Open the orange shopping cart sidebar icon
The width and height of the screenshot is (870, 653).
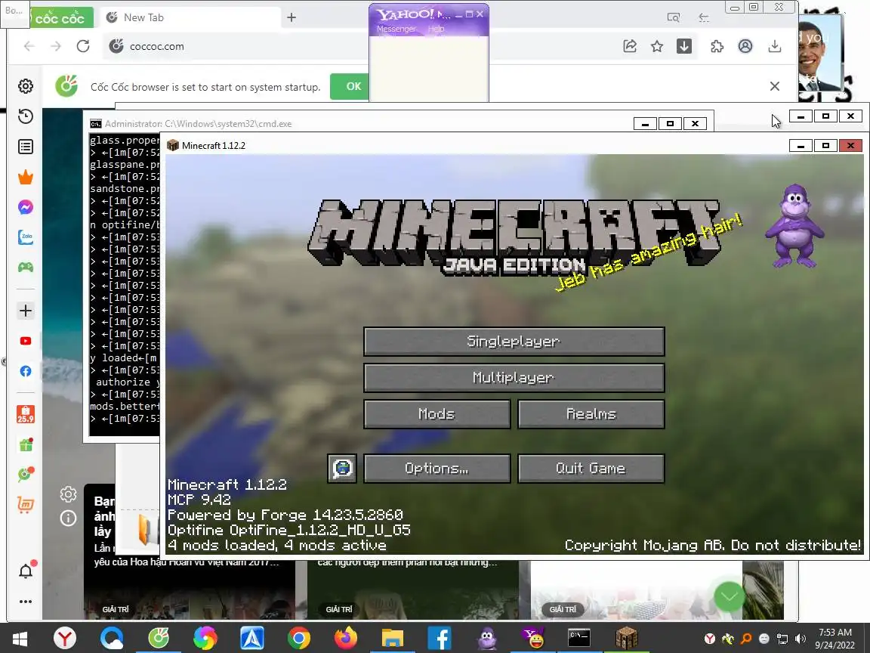[x=26, y=505]
